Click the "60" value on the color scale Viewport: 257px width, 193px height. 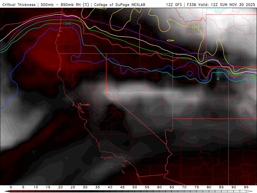pyautogui.click(x=159, y=187)
